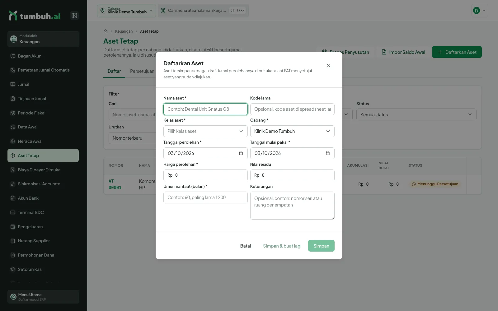
Task: Click the Daftarkan Aset button
Action: pos(457,52)
